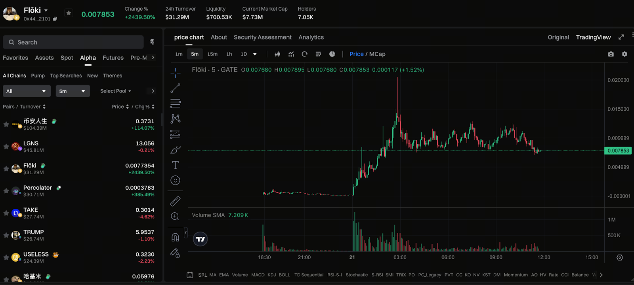The height and width of the screenshot is (285, 634).
Task: Open the About tab
Action: pyautogui.click(x=219, y=37)
